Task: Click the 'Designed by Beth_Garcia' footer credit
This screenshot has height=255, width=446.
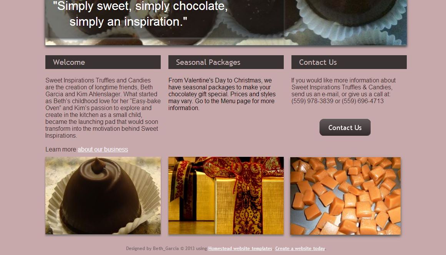Action: tap(153, 248)
